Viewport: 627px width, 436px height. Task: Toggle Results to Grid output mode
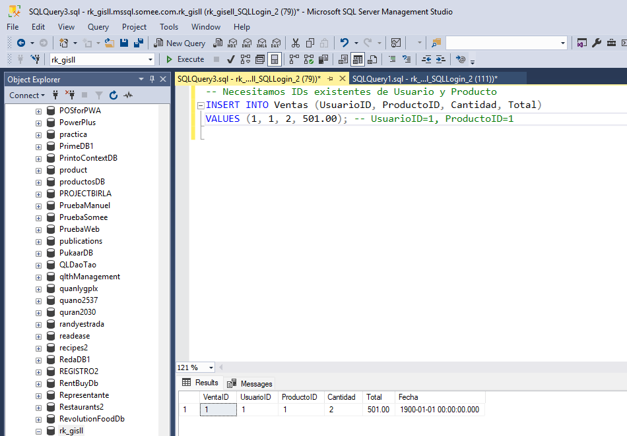coord(357,59)
